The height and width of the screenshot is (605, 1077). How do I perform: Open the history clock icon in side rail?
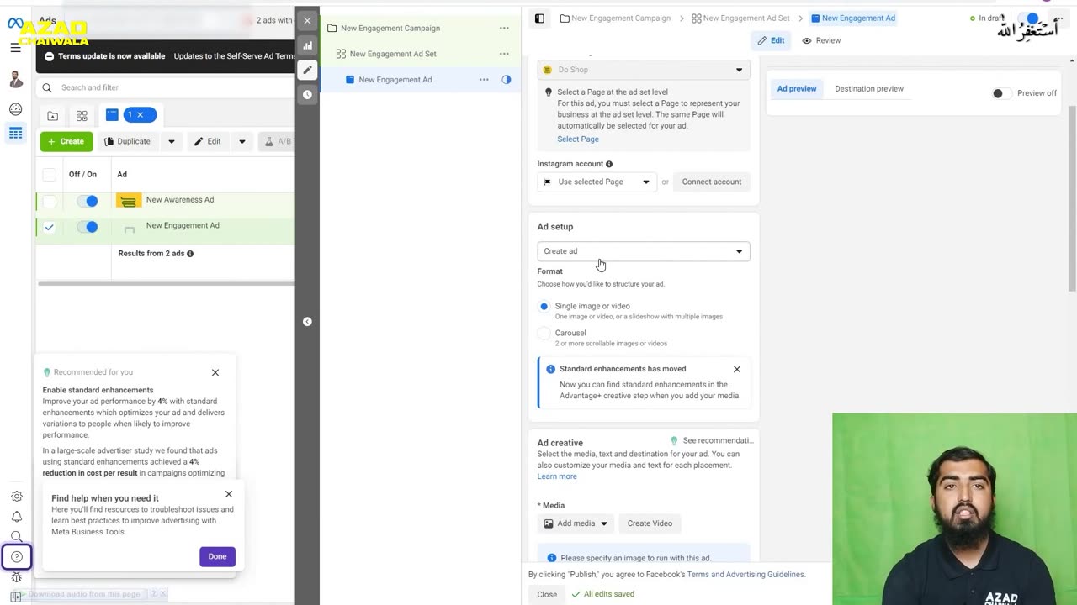(307, 94)
